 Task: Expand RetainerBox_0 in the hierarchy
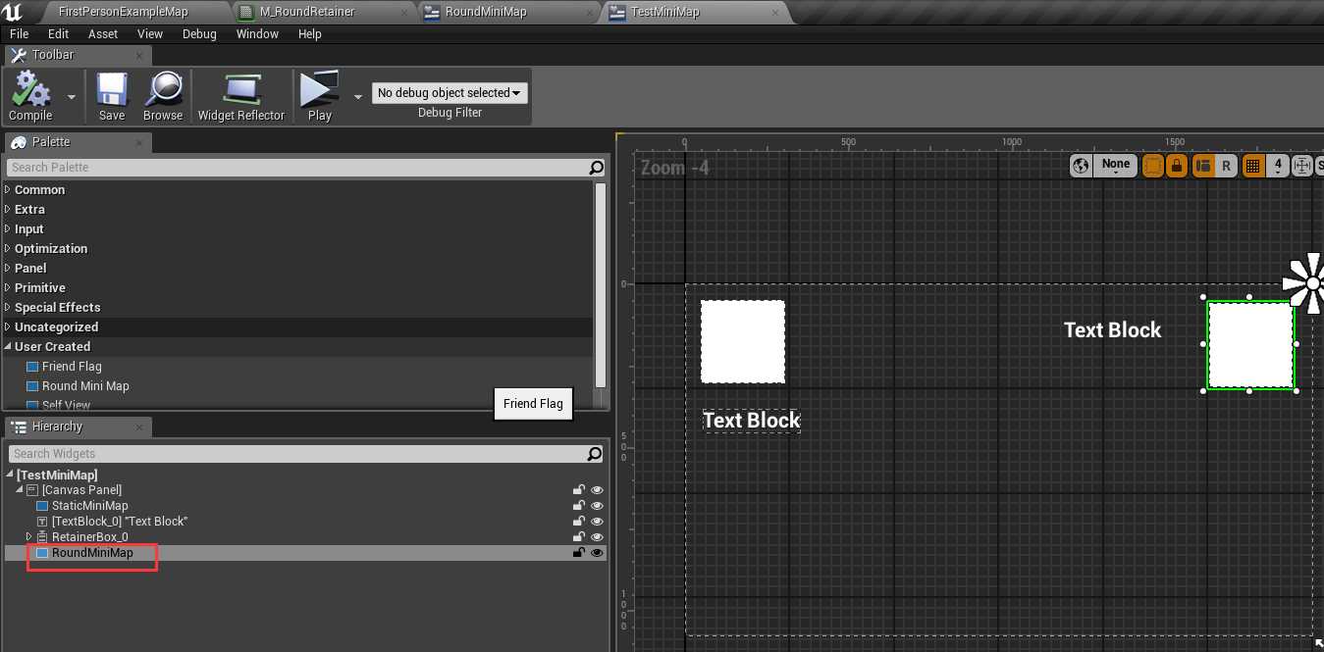28,537
